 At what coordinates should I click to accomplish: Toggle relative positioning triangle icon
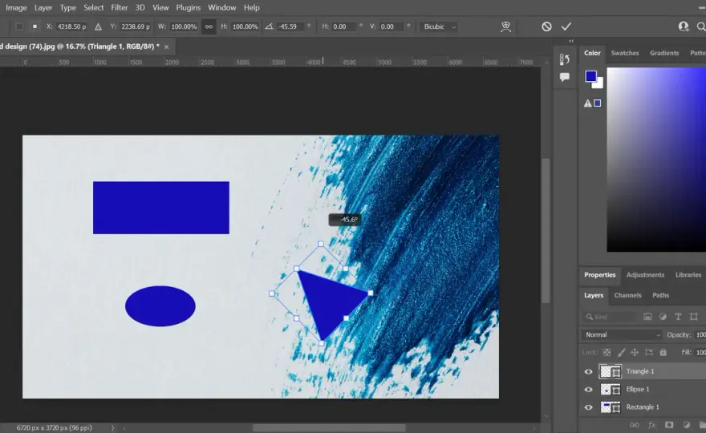coord(98,26)
